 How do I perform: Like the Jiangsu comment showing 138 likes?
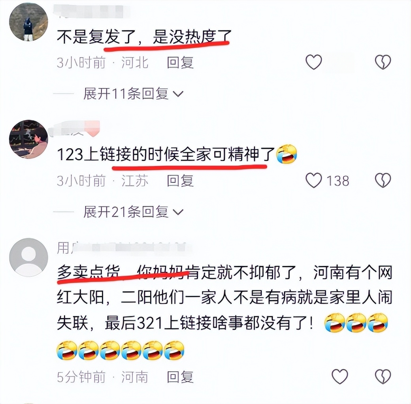point(314,180)
